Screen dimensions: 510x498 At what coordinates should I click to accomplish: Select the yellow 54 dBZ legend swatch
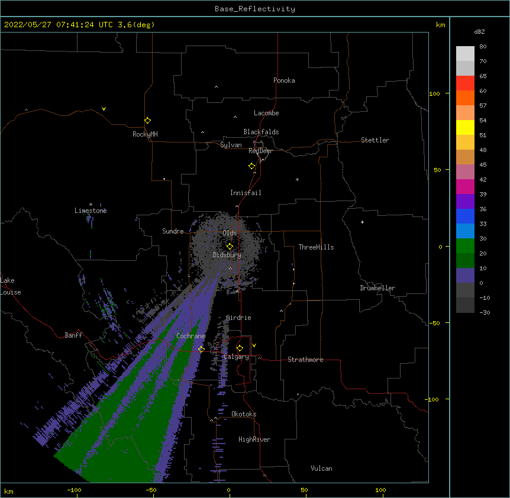pos(465,127)
